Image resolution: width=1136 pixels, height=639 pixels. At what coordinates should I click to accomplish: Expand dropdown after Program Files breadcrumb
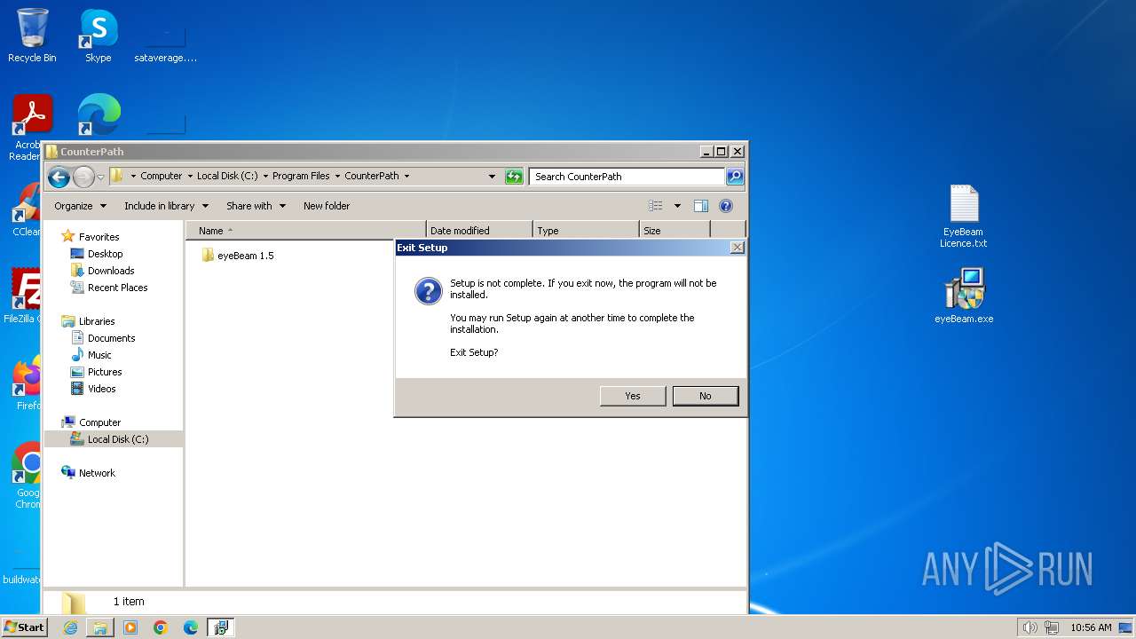click(337, 177)
